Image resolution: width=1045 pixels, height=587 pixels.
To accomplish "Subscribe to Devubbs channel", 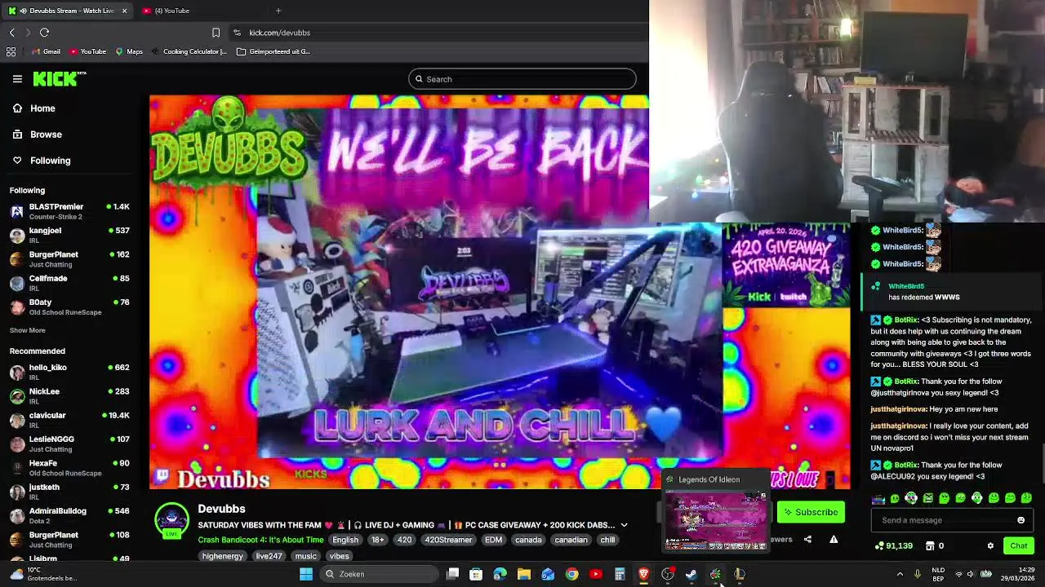I will pyautogui.click(x=810, y=512).
